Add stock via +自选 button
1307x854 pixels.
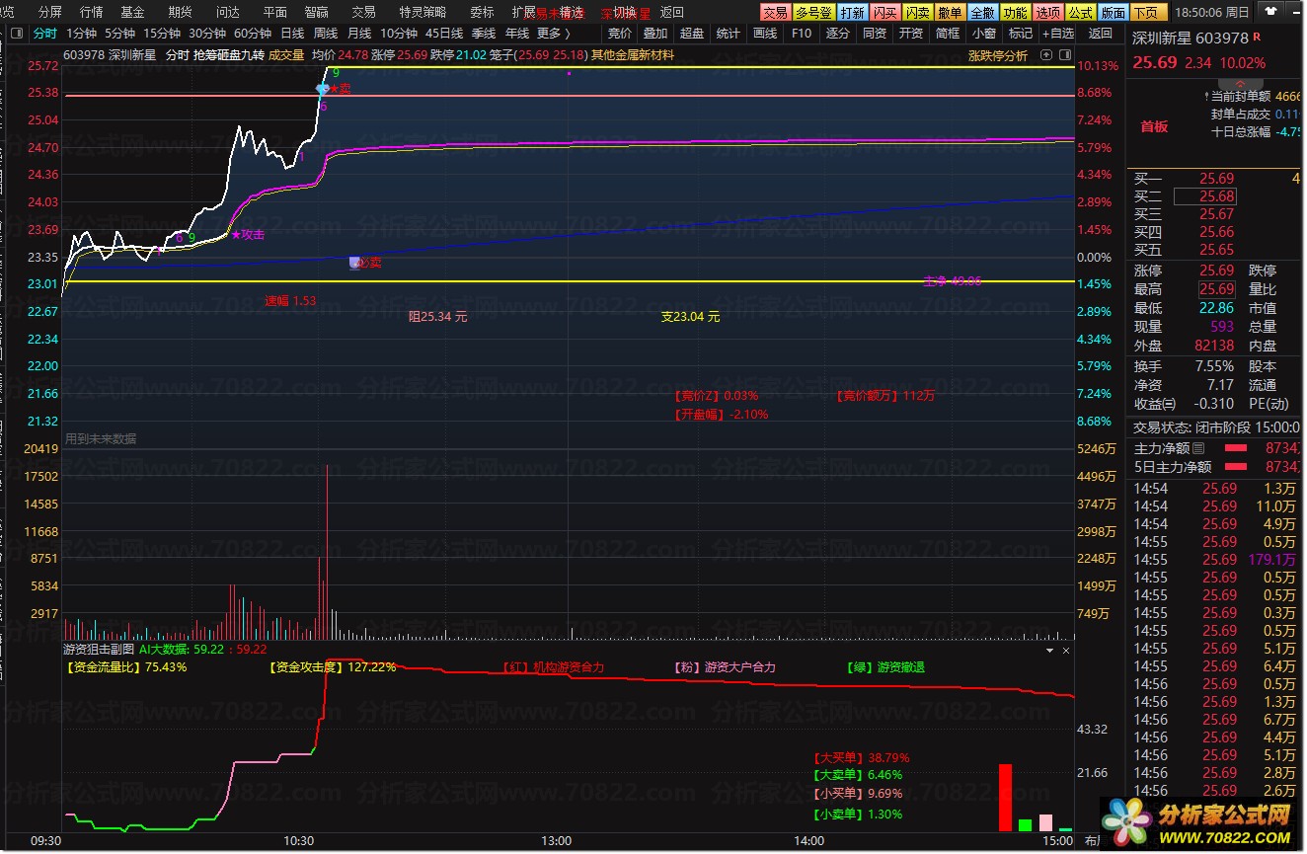click(x=1057, y=33)
